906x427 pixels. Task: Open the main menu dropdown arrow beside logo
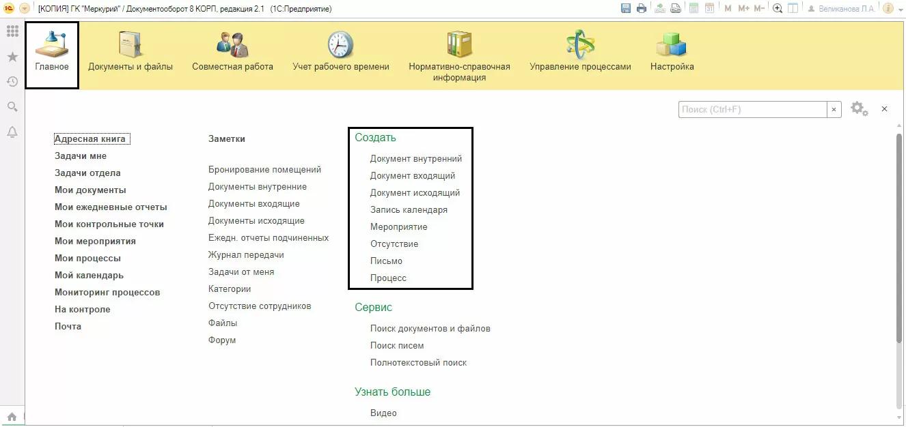pos(25,9)
